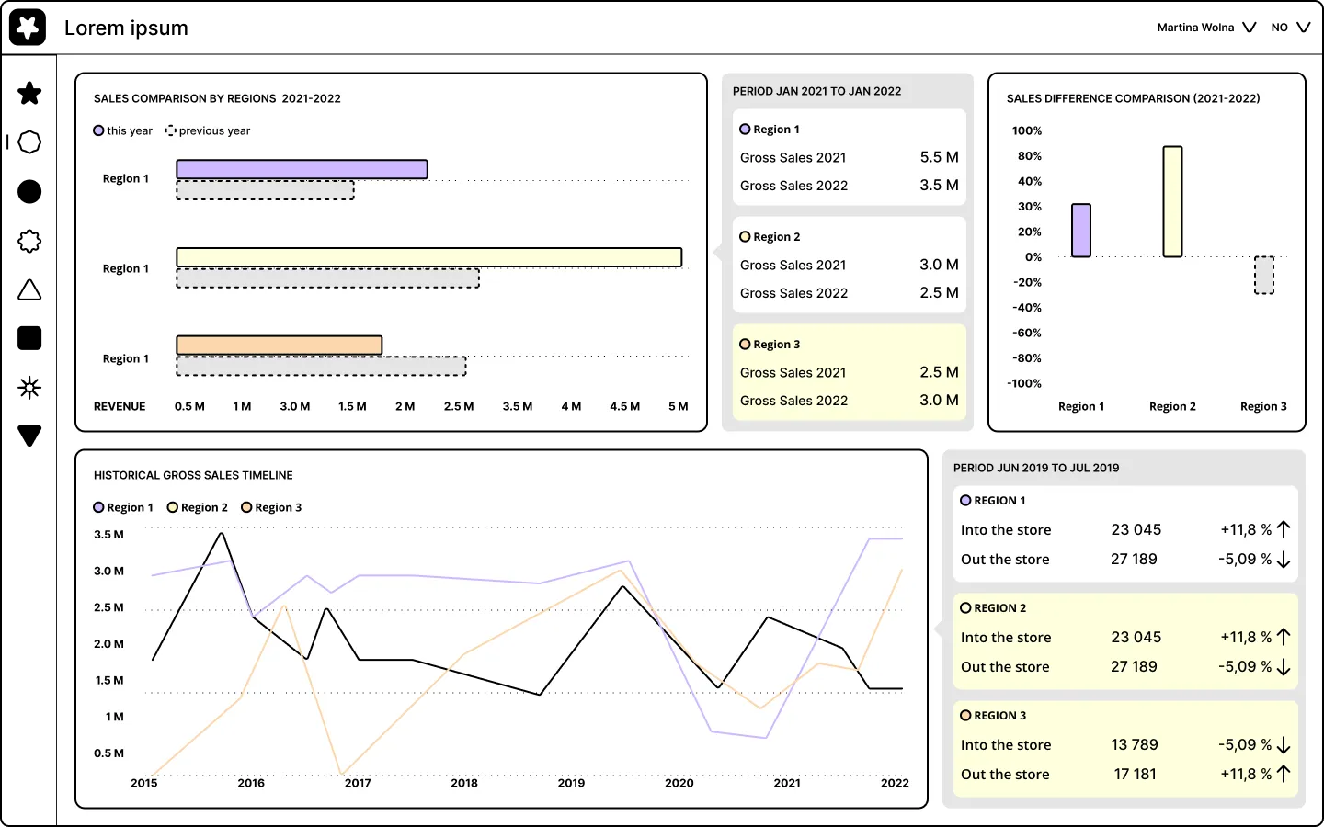Screen dimensions: 1324x827
Task: Select REGION 2 radio in Jun 2019 panel
Action: (965, 608)
